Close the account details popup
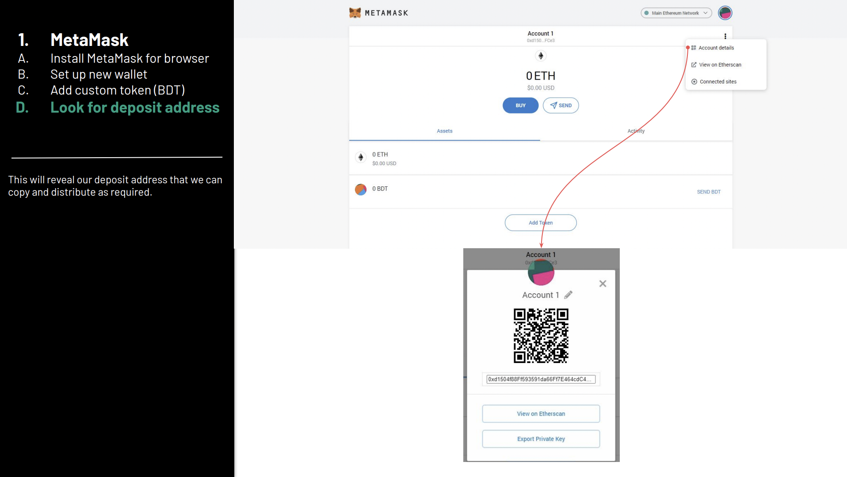This screenshot has width=847, height=477. [603, 284]
